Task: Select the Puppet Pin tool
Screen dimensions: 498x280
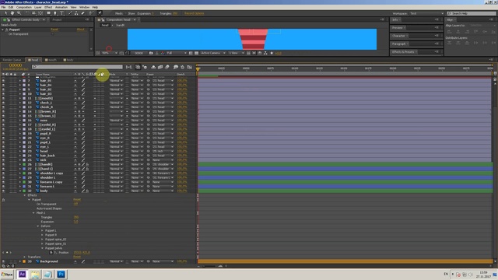Action: [100, 13]
